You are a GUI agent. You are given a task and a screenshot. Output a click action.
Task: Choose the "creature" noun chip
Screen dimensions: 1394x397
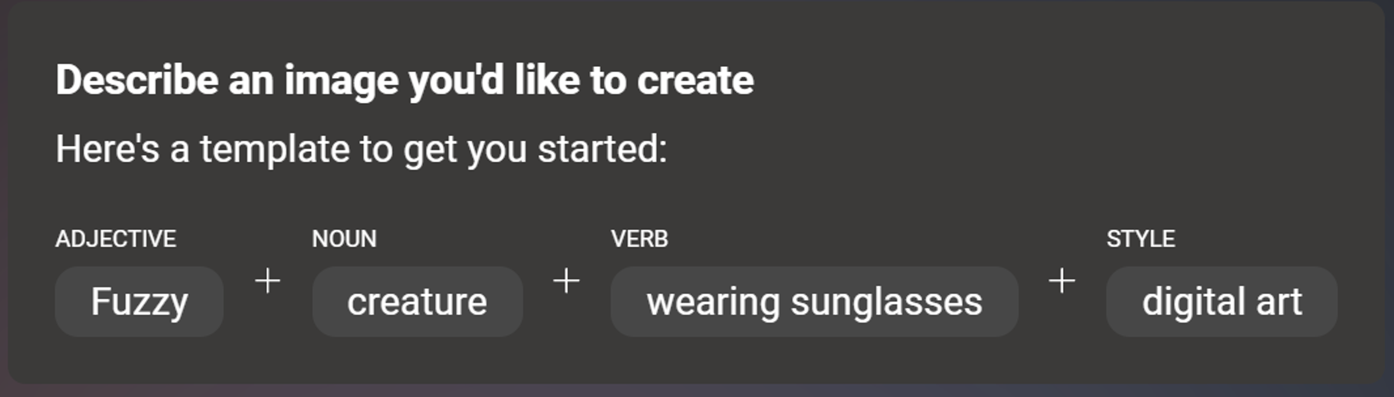(x=417, y=302)
